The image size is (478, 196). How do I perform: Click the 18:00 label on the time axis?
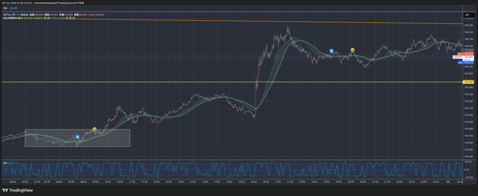(x=302, y=182)
